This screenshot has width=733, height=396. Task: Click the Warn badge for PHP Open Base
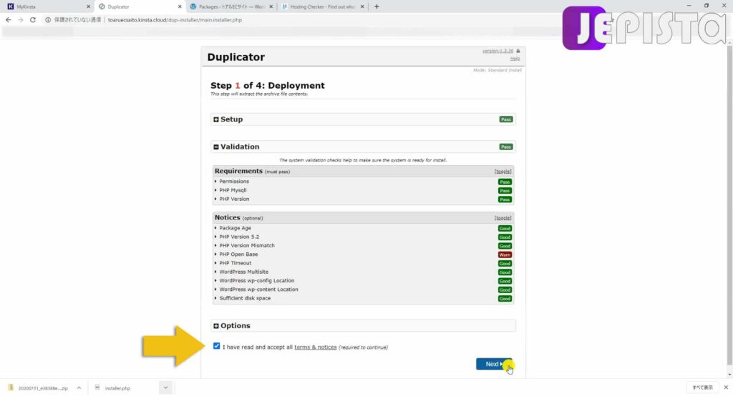coord(505,255)
